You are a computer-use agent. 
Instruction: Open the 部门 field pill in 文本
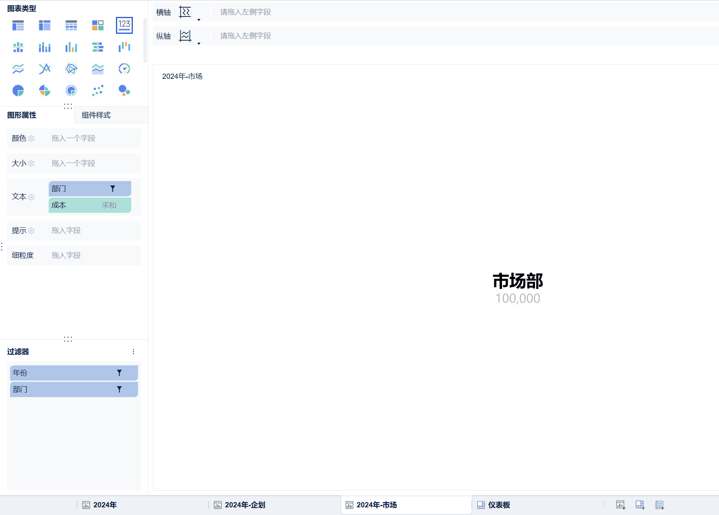(x=90, y=189)
